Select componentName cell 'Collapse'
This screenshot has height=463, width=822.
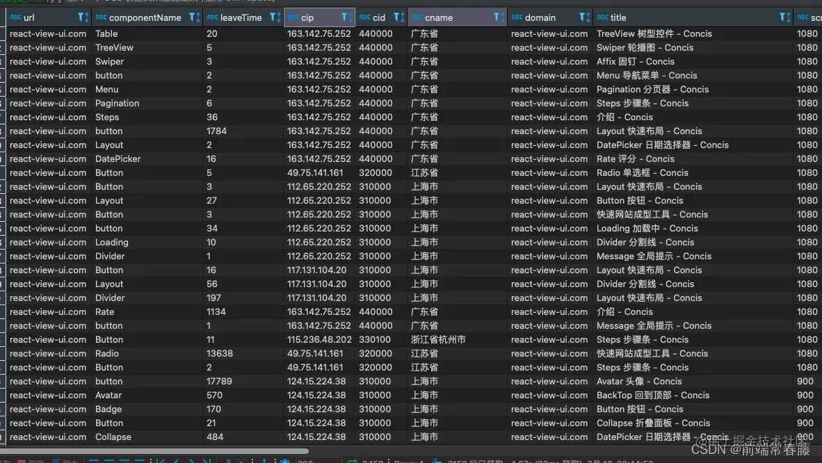[147, 437]
